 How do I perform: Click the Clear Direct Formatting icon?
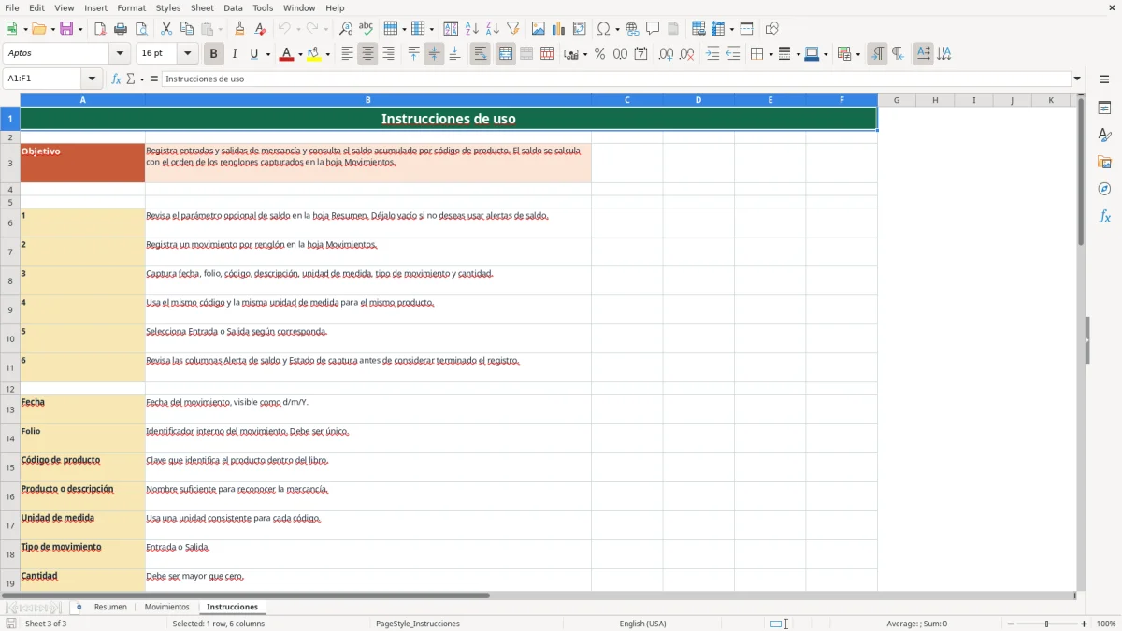pos(260,29)
